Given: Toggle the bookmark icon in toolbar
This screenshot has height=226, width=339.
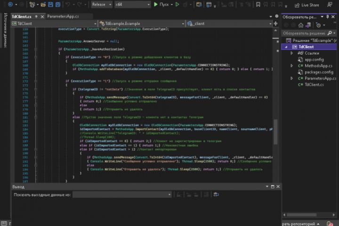Looking at the screenshot, I should pyautogui.click(x=258, y=5).
